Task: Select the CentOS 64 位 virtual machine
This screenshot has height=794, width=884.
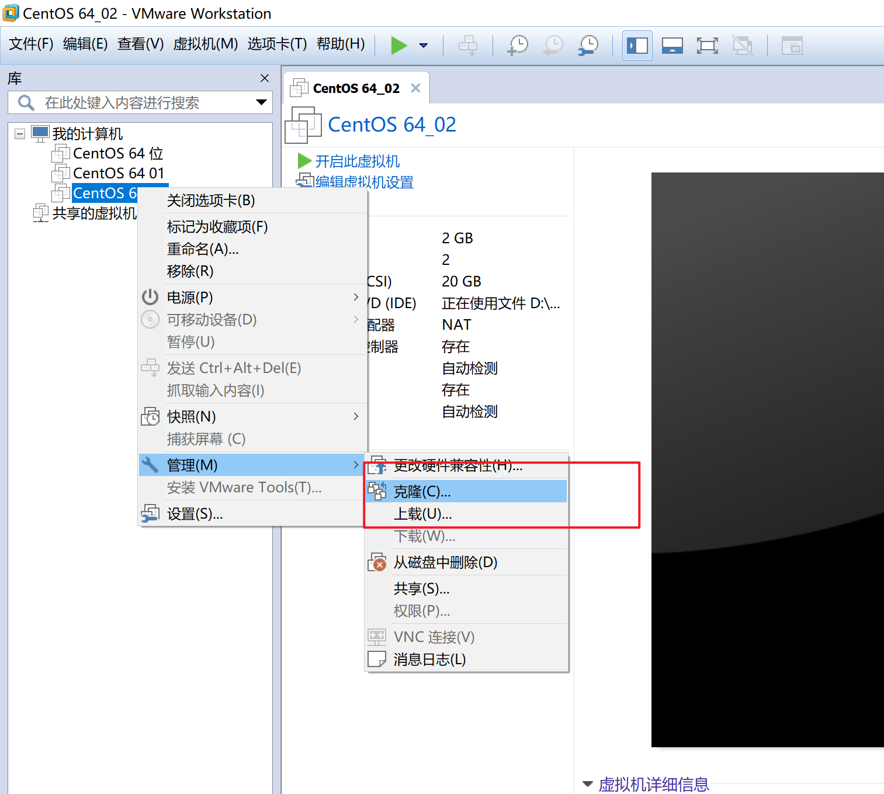Action: point(118,154)
